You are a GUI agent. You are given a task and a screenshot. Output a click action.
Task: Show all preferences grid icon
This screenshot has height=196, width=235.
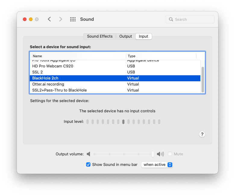coord(73,19)
